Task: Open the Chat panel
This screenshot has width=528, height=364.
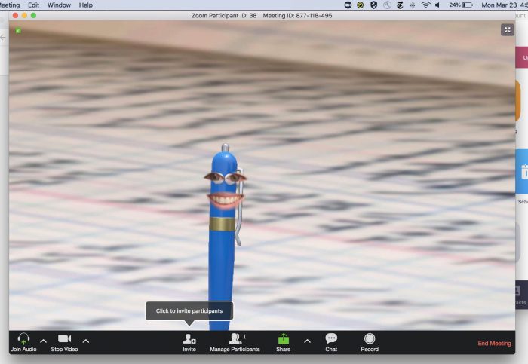Action: pos(331,338)
